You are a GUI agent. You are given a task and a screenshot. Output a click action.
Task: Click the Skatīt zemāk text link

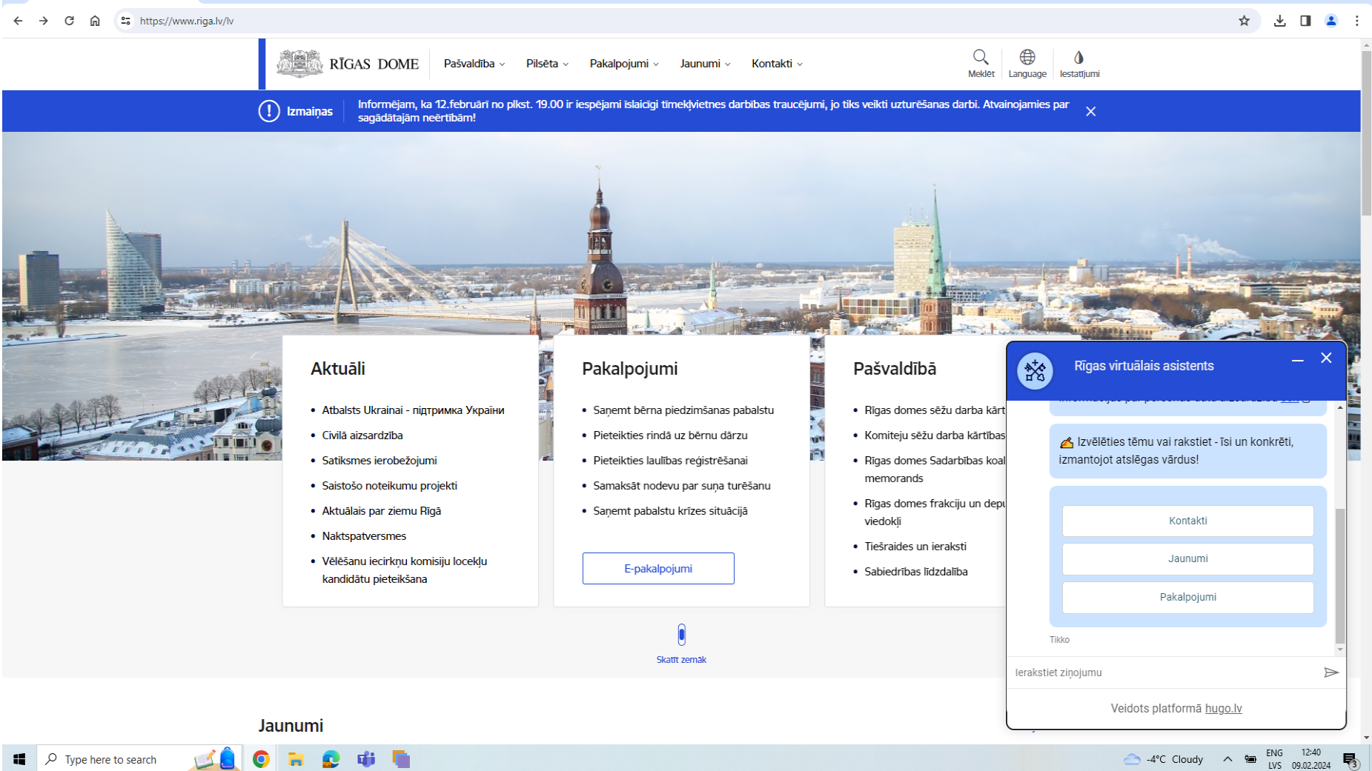coord(681,659)
